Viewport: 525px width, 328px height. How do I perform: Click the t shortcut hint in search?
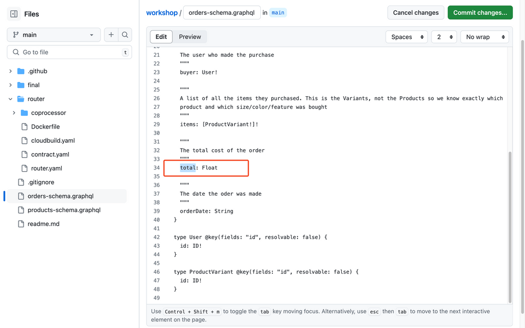[125, 52]
